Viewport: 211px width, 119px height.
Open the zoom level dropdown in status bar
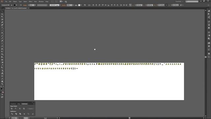pos(18,118)
